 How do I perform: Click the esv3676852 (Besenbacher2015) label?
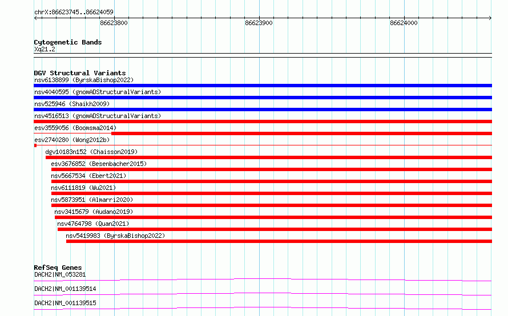point(99,164)
